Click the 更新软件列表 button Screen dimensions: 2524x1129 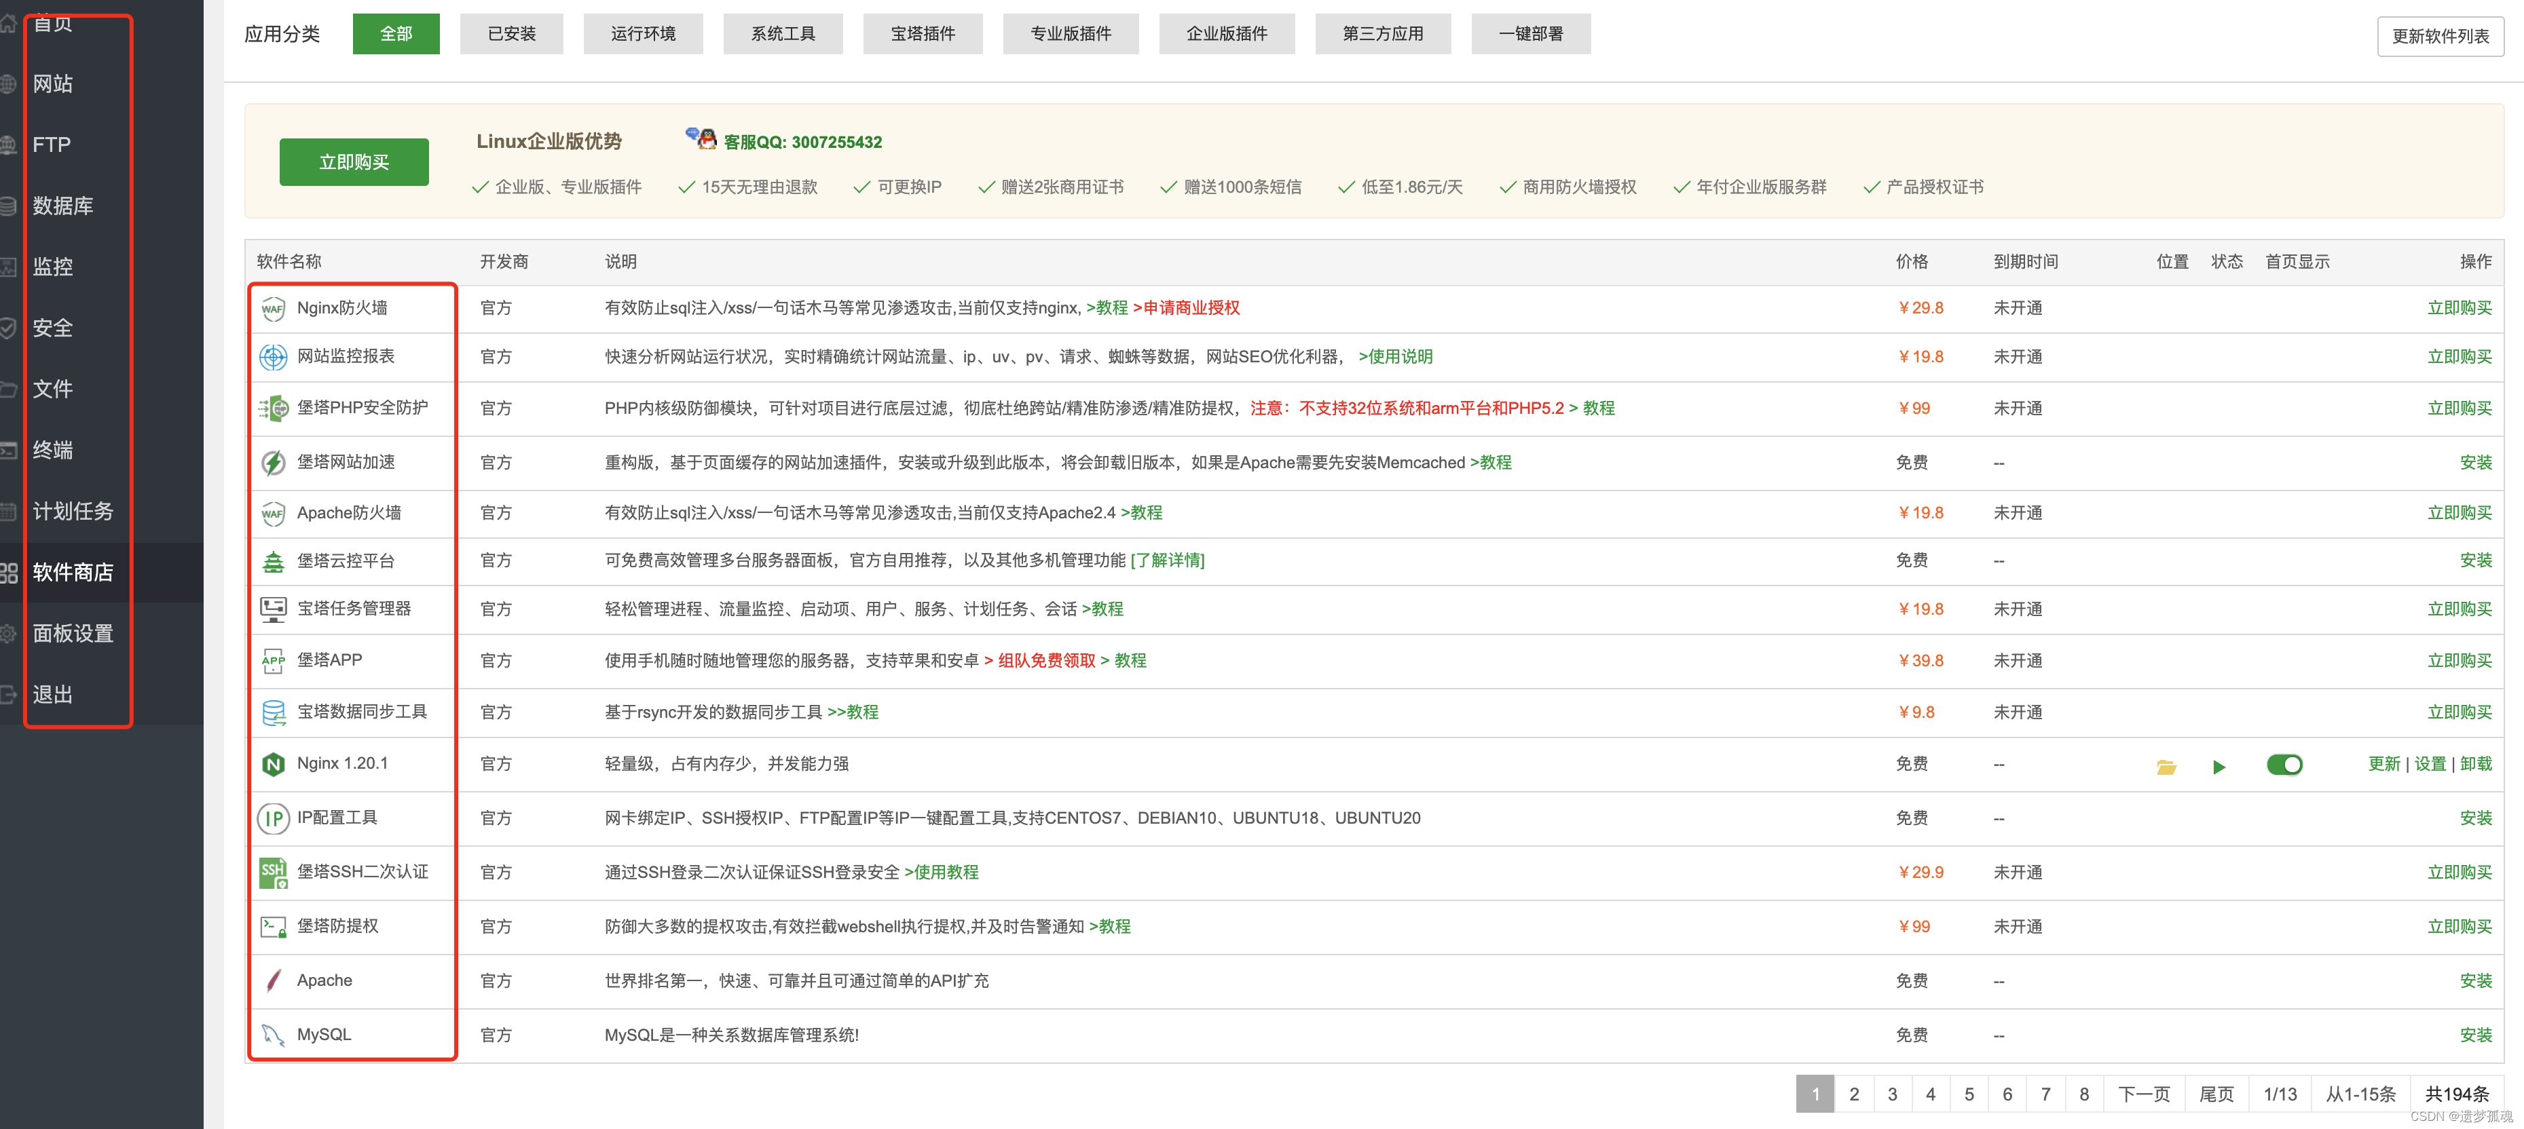tap(2440, 36)
